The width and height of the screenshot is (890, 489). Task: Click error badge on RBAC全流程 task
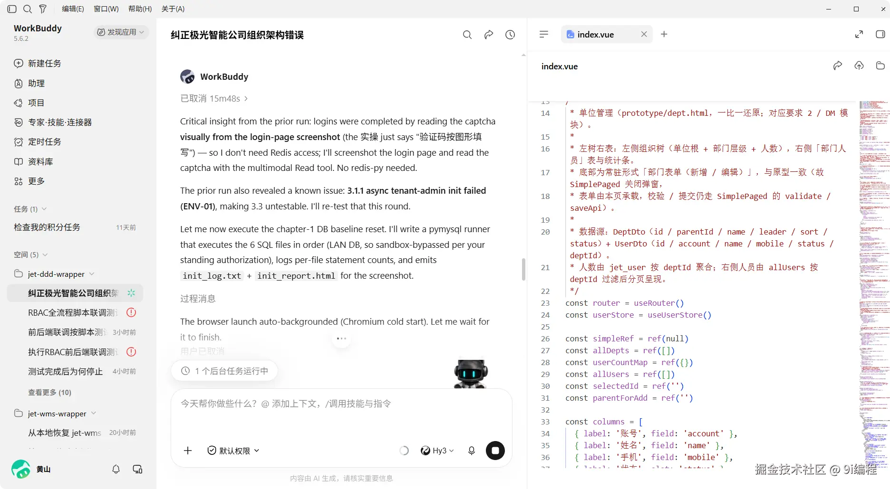131,313
